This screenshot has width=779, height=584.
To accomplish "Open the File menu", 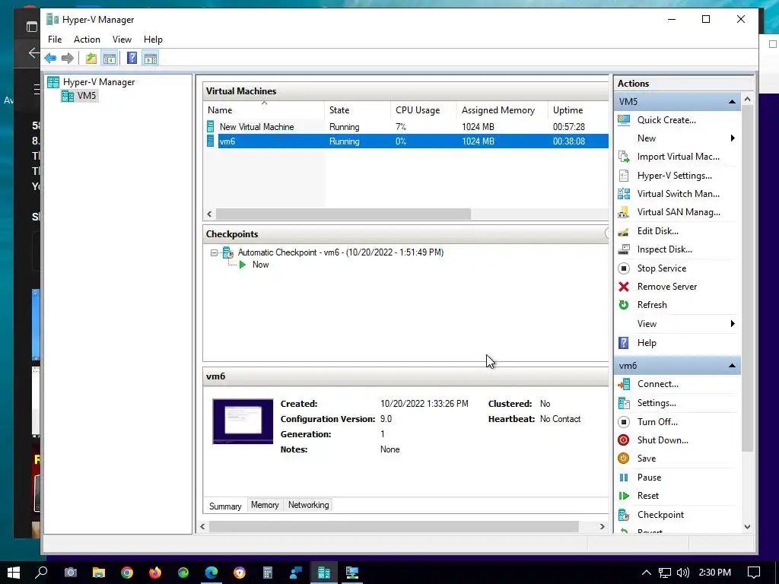I will point(55,40).
